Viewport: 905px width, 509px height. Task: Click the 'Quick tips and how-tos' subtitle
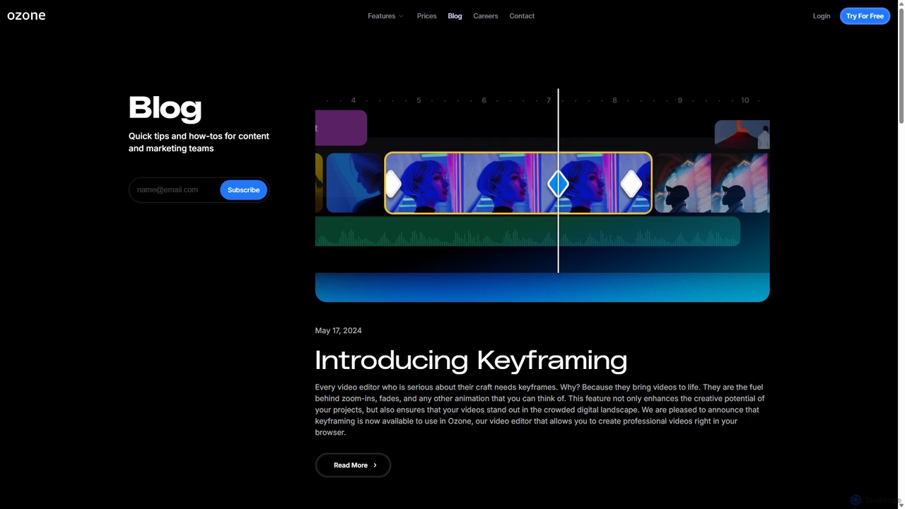[x=199, y=142]
